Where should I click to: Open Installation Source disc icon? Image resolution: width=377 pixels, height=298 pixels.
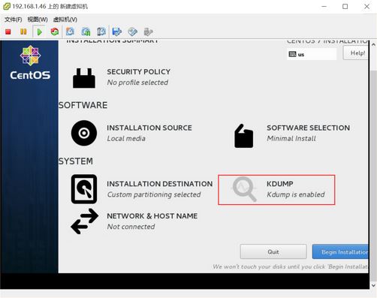[x=84, y=133]
